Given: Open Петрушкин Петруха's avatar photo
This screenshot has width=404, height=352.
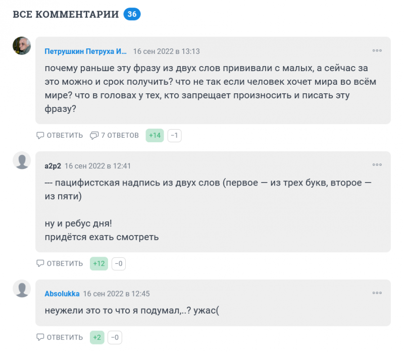Looking at the screenshot, I should coord(22,46).
